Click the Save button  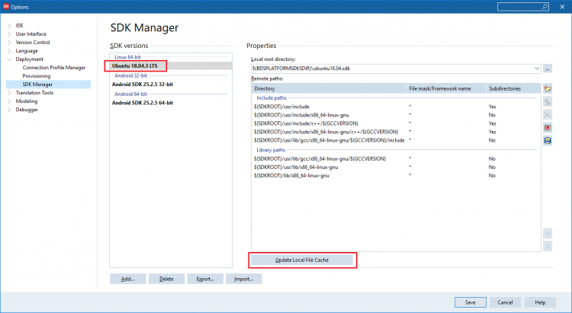pos(471,302)
